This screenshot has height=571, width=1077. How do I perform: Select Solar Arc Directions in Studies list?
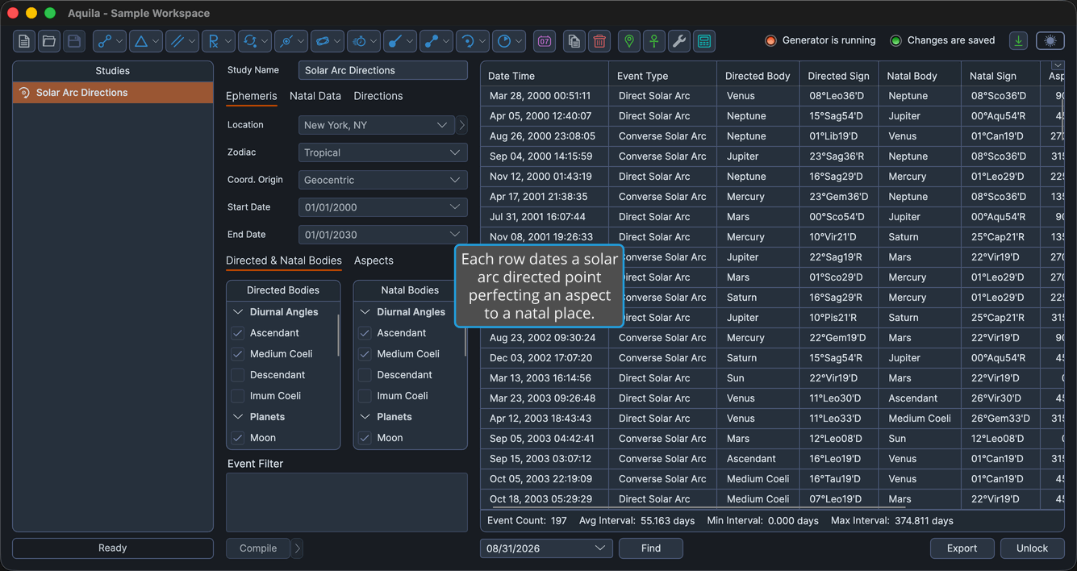113,93
